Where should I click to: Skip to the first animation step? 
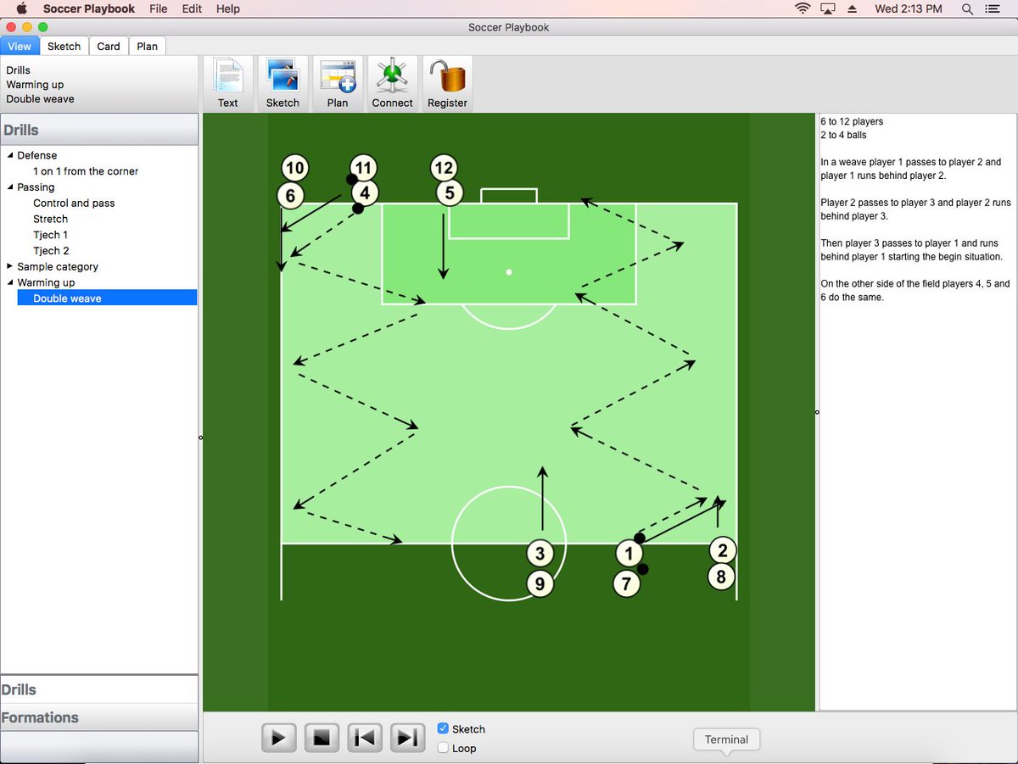tap(365, 737)
